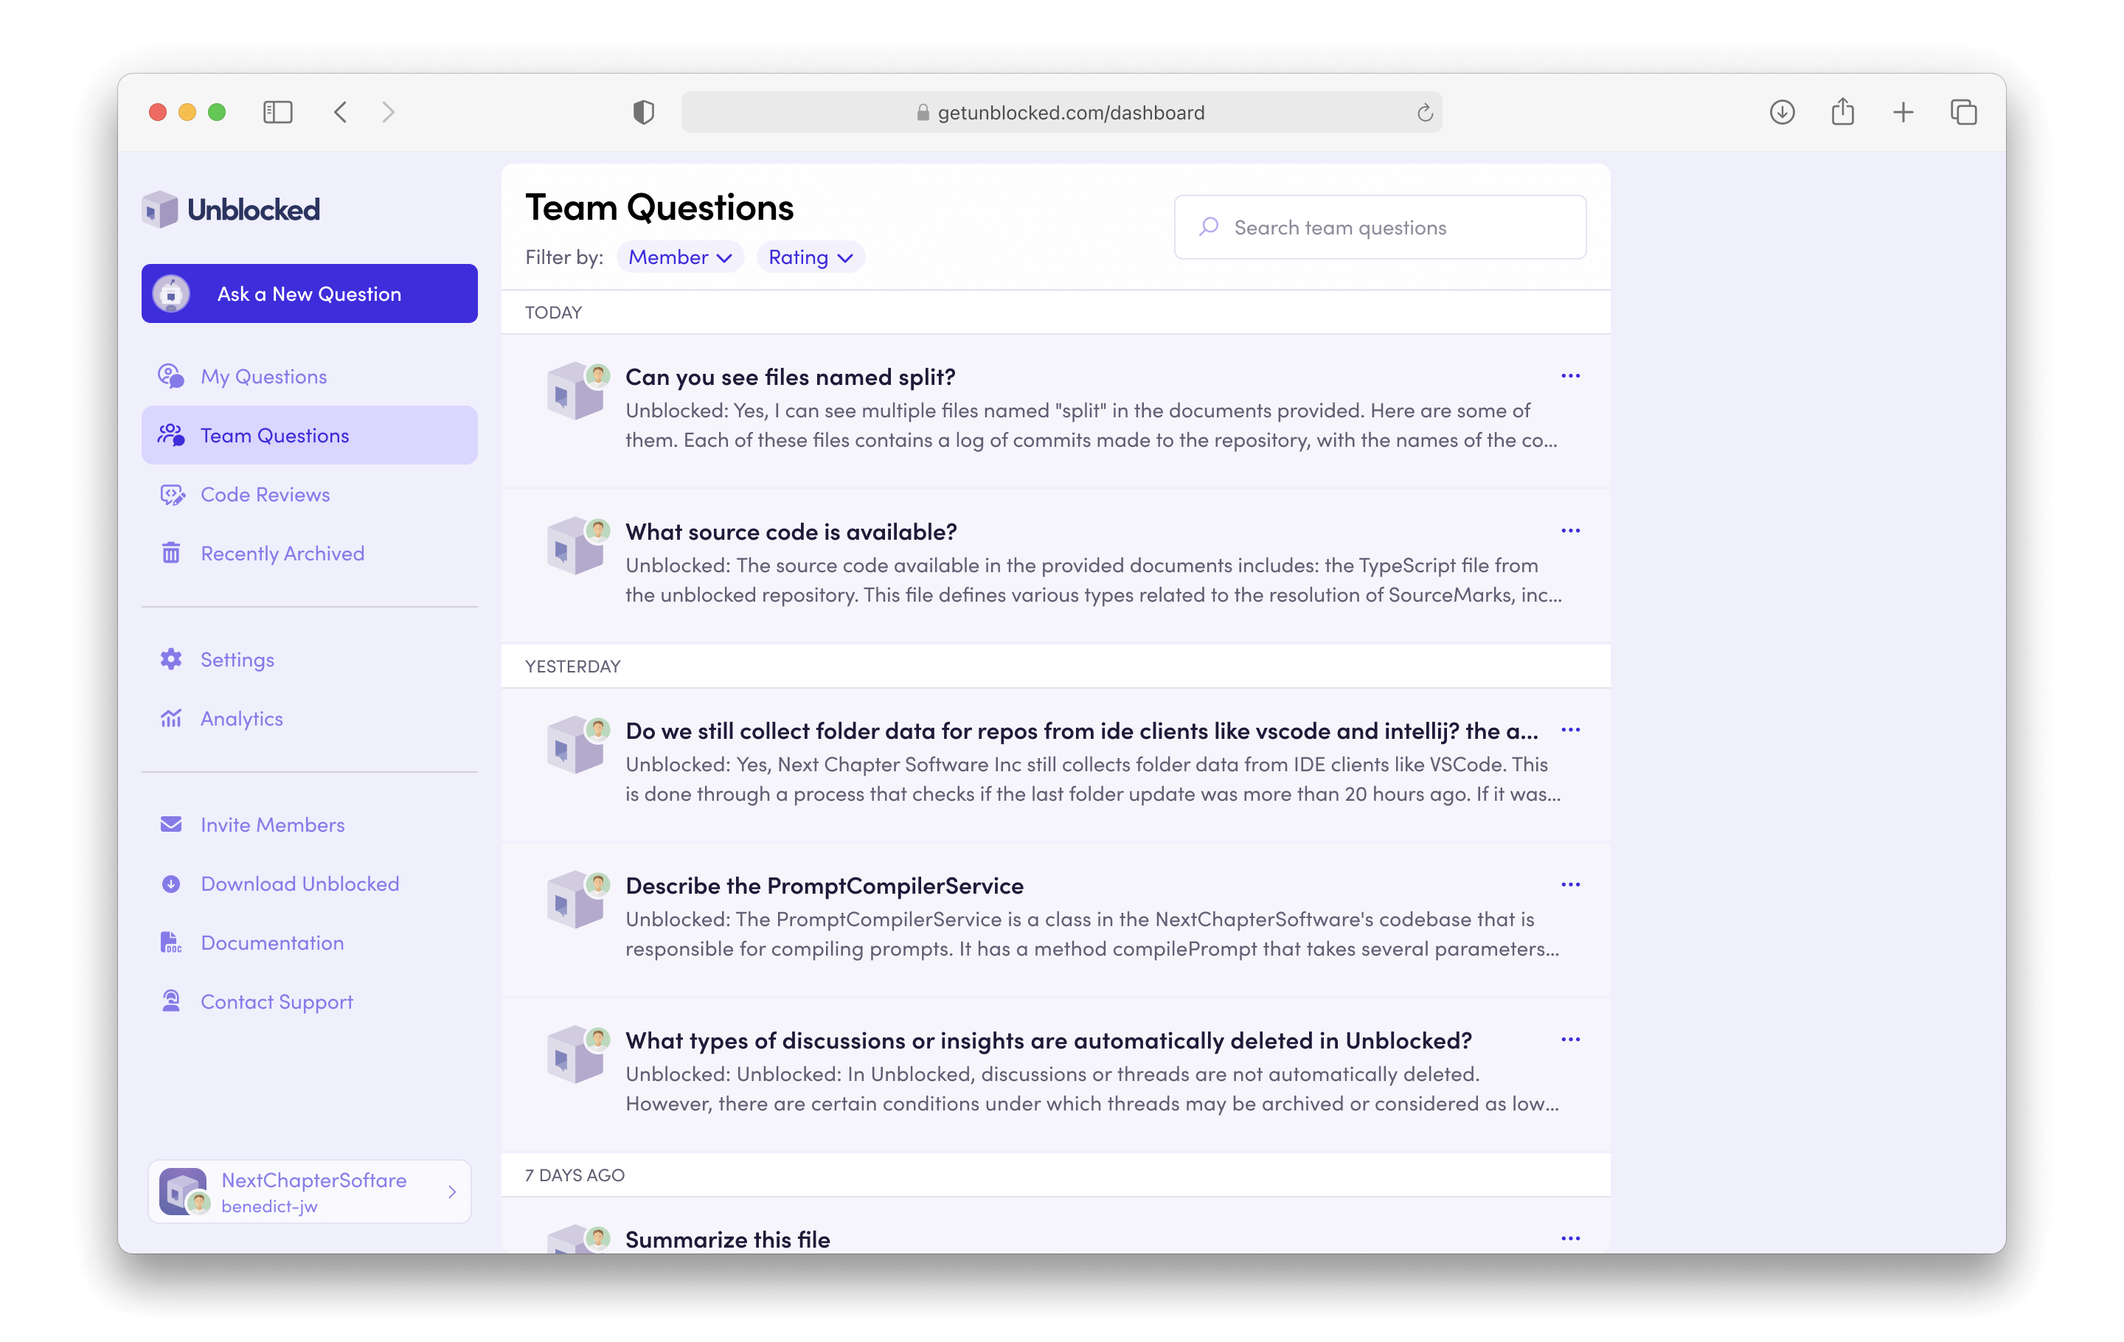Viewport: 2124px width, 1342px height.
Task: Click the Recently Archived trash icon
Action: click(x=171, y=554)
